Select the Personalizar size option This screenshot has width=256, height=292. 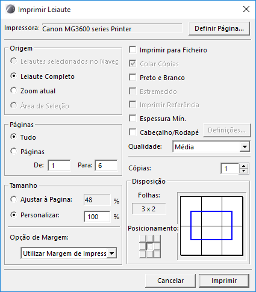pos(35,215)
